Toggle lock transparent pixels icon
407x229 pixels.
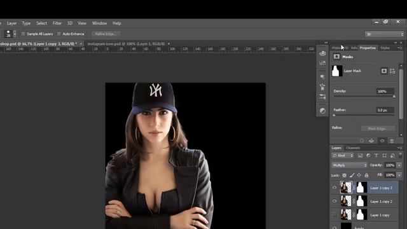[344, 176]
